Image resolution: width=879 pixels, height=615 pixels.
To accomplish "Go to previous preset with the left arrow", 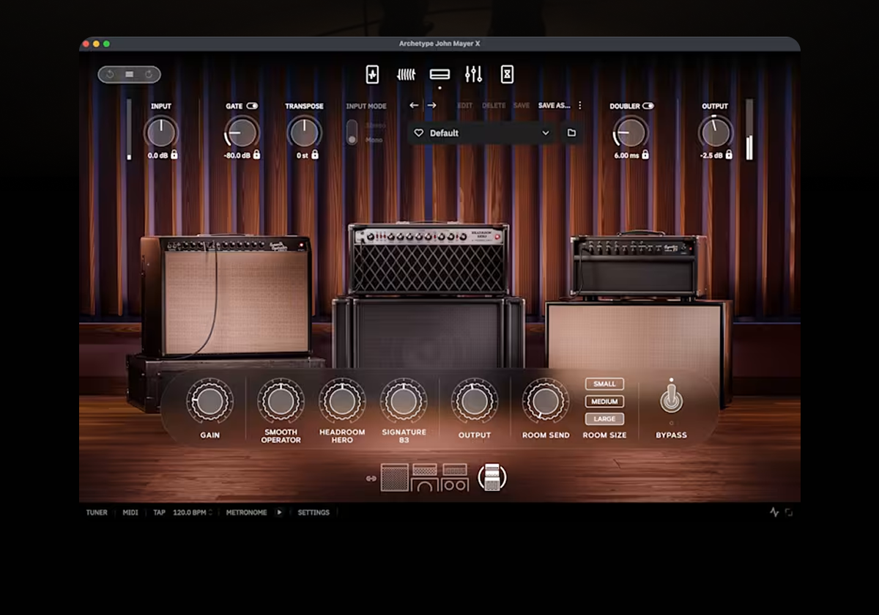I will click(x=414, y=106).
